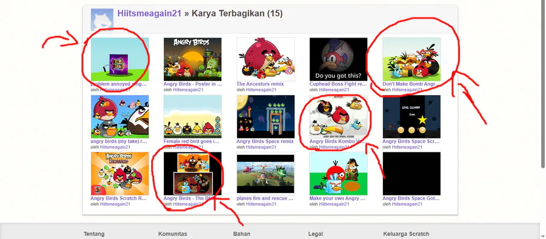This screenshot has width=546, height=239.
Task: Click the 'problem annoyed' project title link
Action: 119,84
